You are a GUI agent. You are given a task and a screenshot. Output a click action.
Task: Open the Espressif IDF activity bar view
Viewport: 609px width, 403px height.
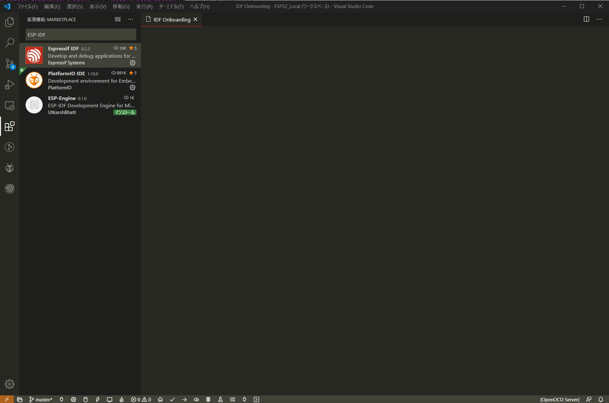pyautogui.click(x=10, y=189)
